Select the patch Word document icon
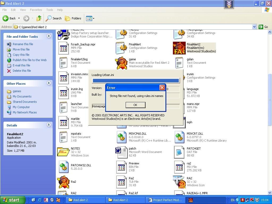 121,152
